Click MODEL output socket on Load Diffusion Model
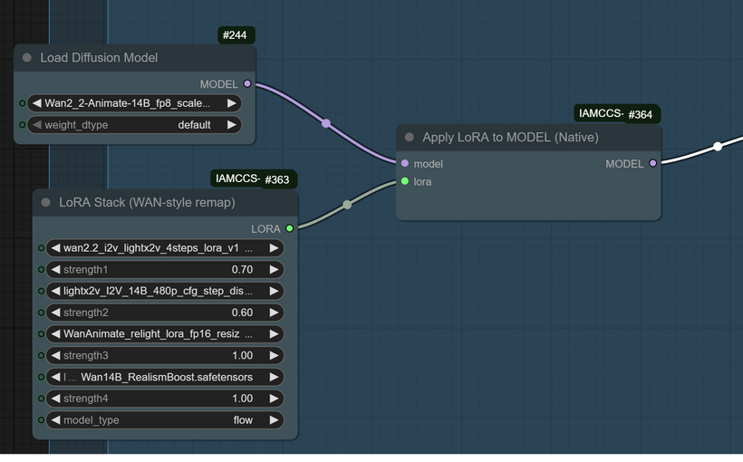 (247, 83)
